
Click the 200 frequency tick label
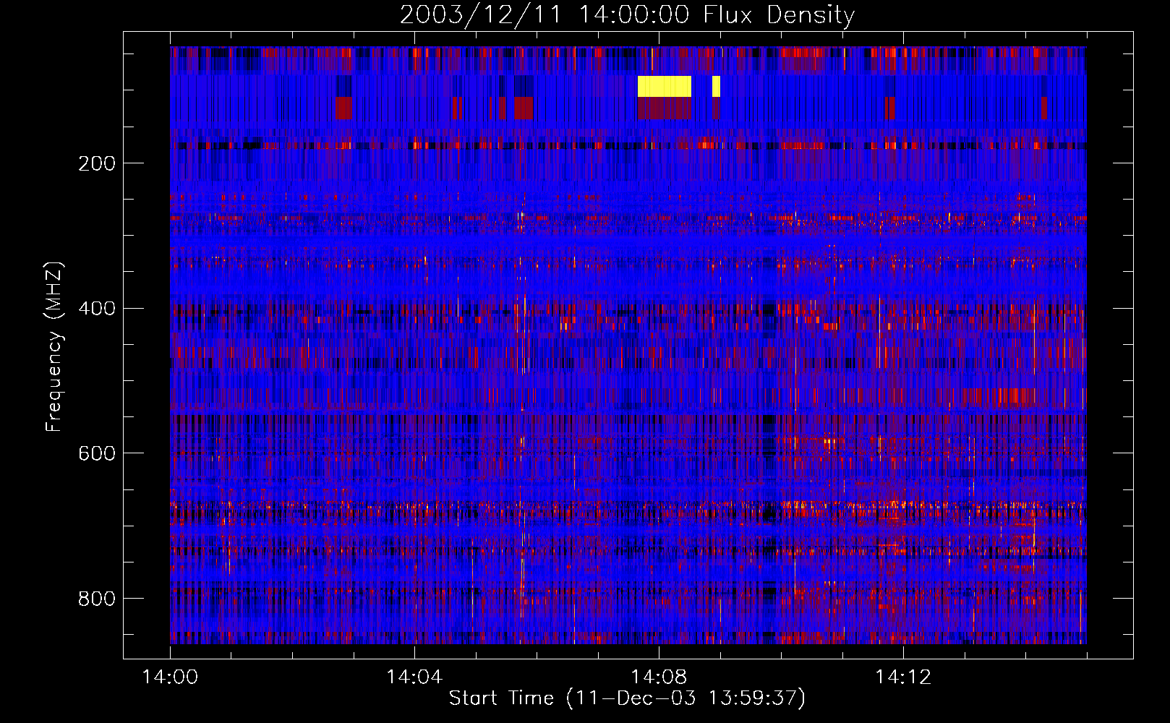pos(97,163)
